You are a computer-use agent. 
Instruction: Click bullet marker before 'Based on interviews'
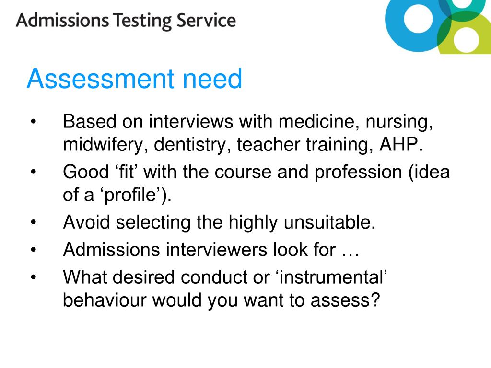34,121
